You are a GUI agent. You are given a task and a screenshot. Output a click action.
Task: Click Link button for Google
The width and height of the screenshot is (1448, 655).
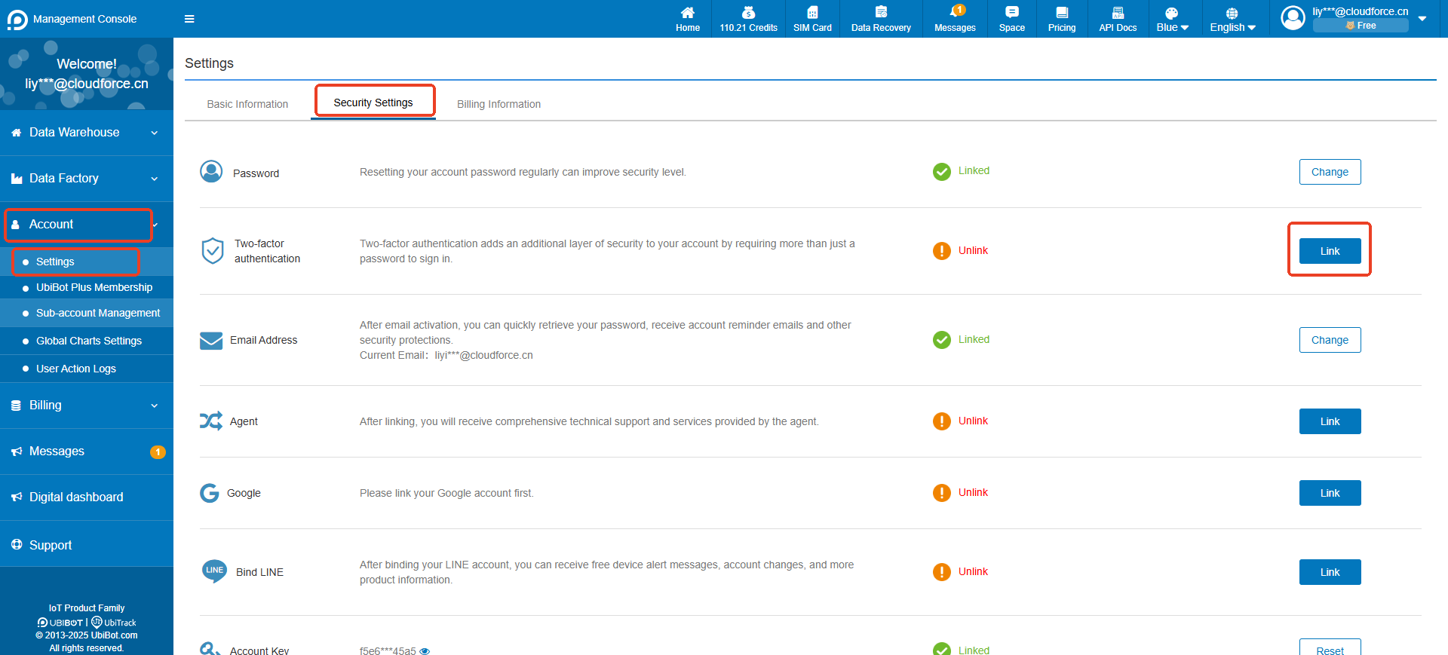1330,493
